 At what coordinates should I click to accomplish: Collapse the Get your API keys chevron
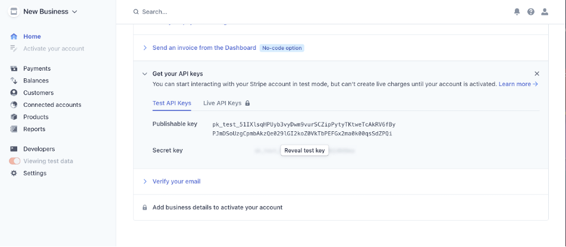144,74
